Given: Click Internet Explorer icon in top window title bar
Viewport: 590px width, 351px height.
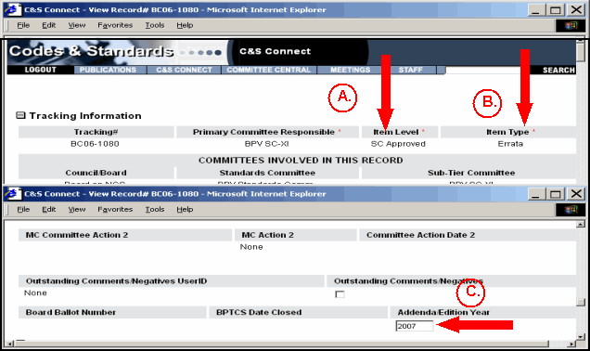Looking at the screenshot, I should 13,10.
